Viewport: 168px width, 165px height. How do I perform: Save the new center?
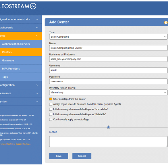tap(59, 156)
